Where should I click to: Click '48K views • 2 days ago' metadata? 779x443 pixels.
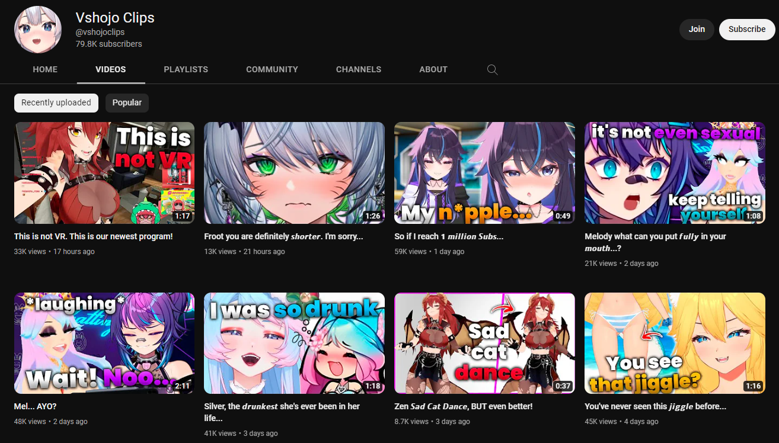pos(51,422)
